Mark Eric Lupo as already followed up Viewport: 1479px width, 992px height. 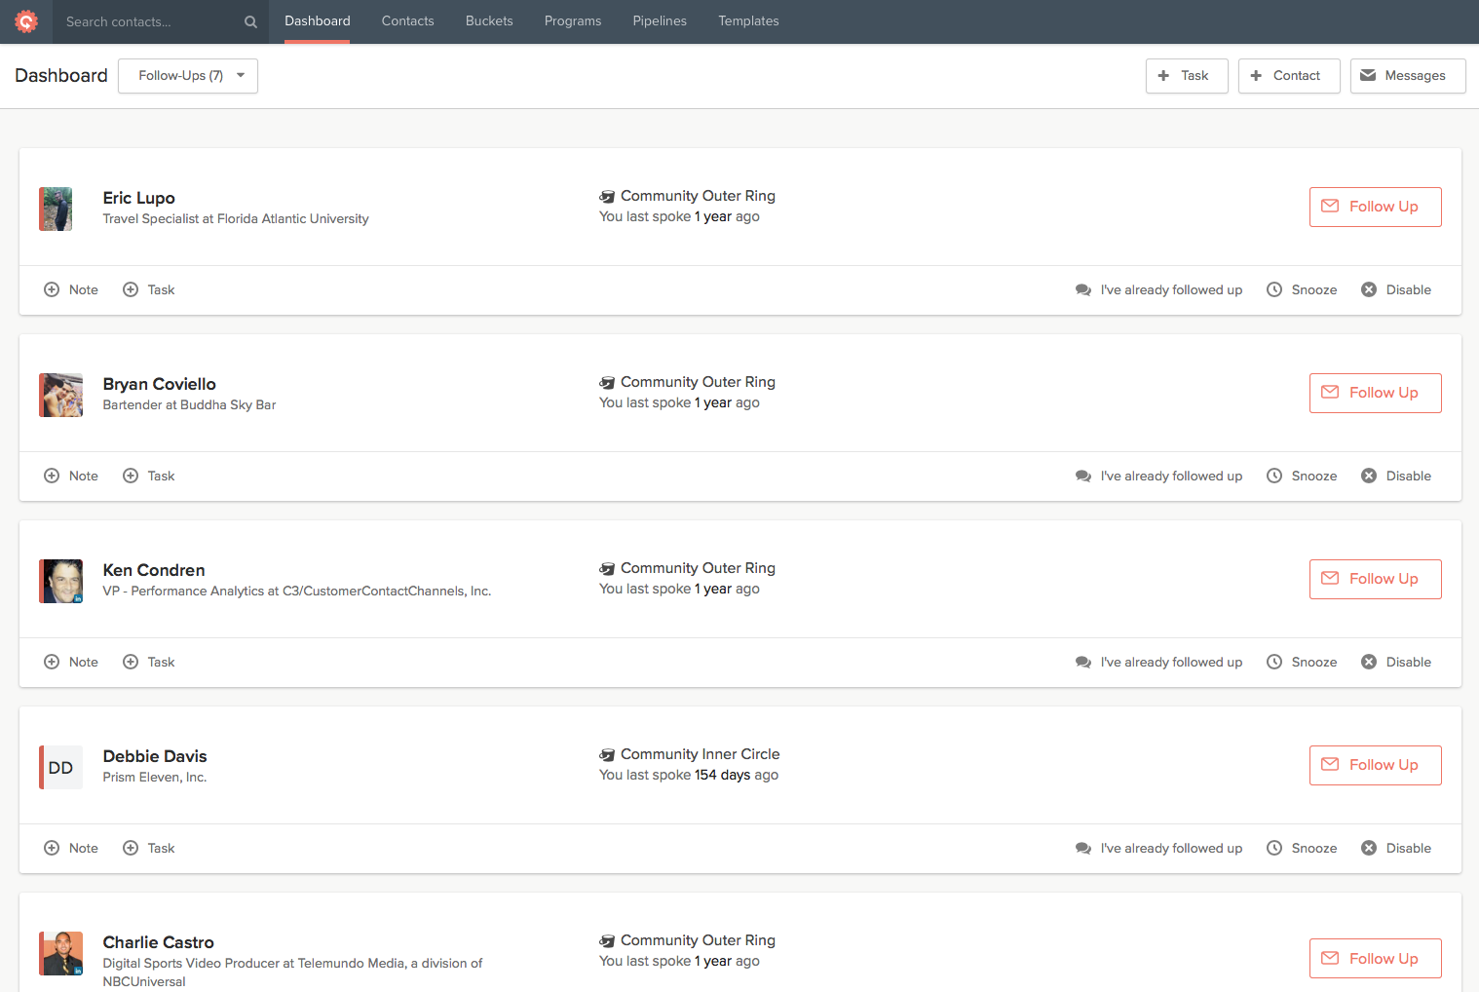coord(1158,289)
